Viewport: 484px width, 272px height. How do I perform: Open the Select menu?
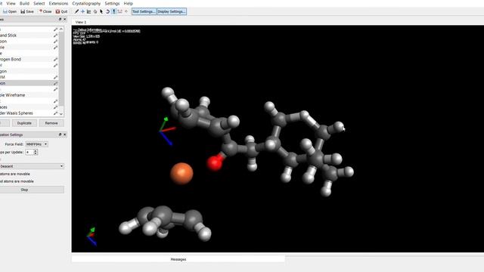click(39, 3)
